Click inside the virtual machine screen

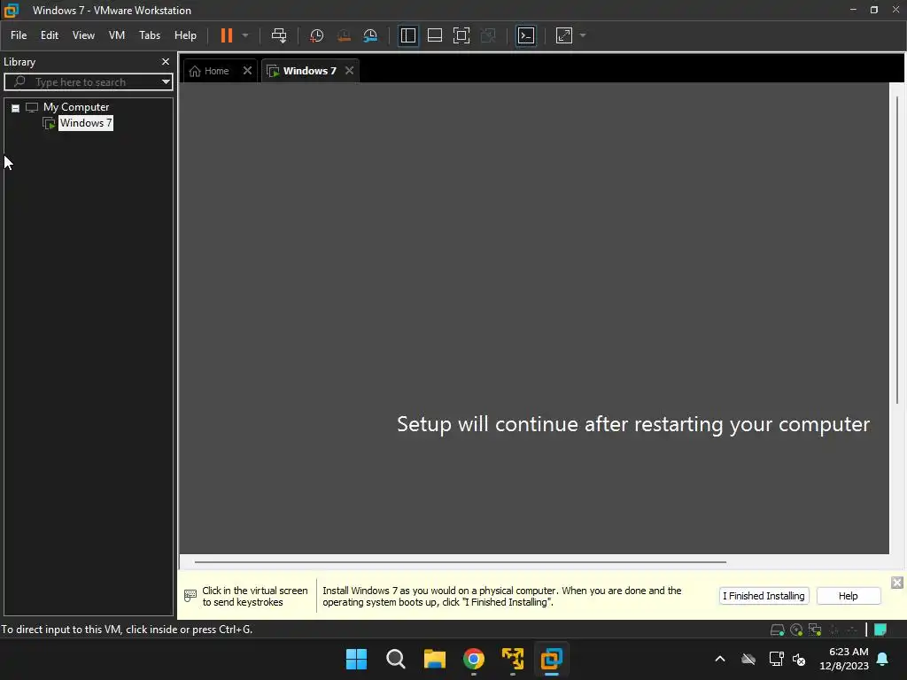(534, 318)
